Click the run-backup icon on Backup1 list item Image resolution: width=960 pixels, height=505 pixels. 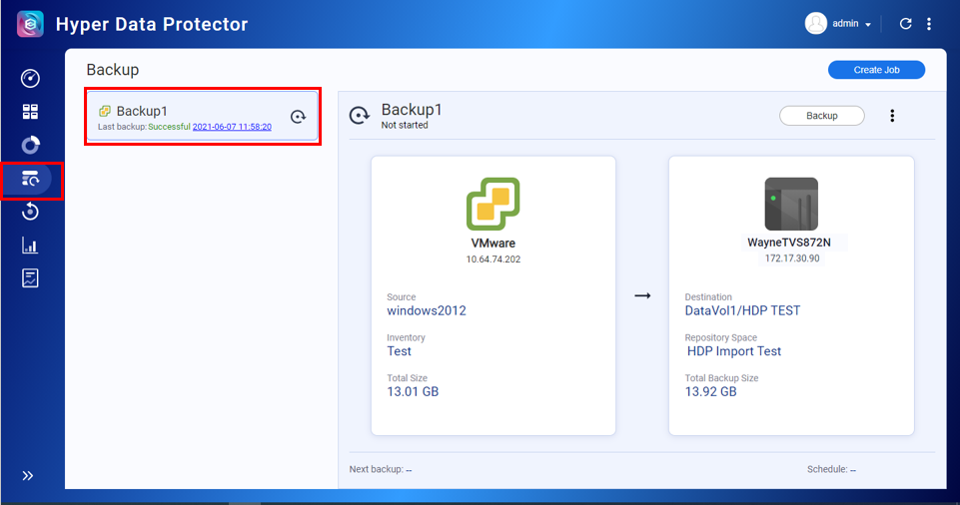point(298,118)
